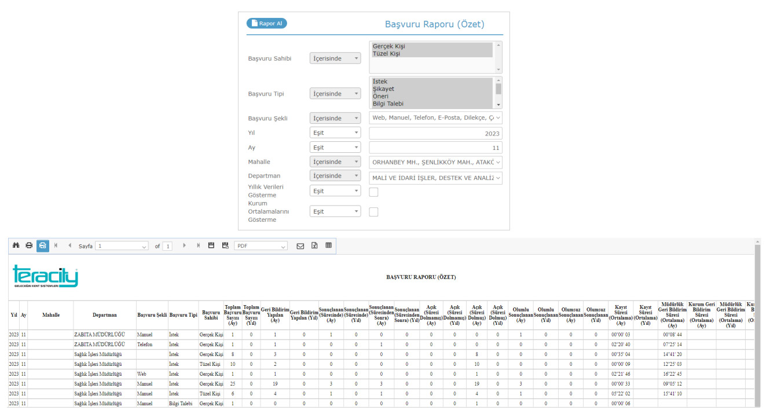Image resolution: width=770 pixels, height=418 pixels.
Task: Export report to Excel icon
Action: point(314,245)
